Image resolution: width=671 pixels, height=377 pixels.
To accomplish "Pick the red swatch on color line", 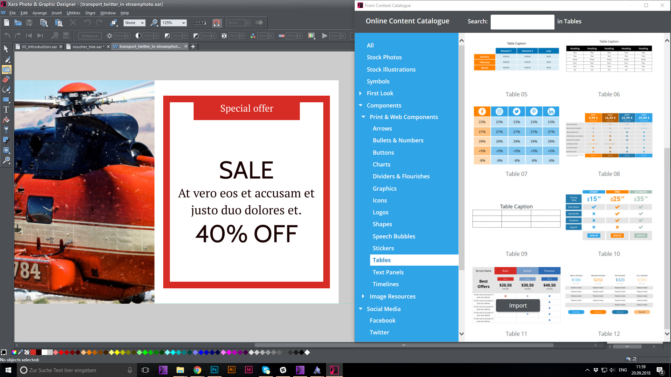I will click(33, 352).
